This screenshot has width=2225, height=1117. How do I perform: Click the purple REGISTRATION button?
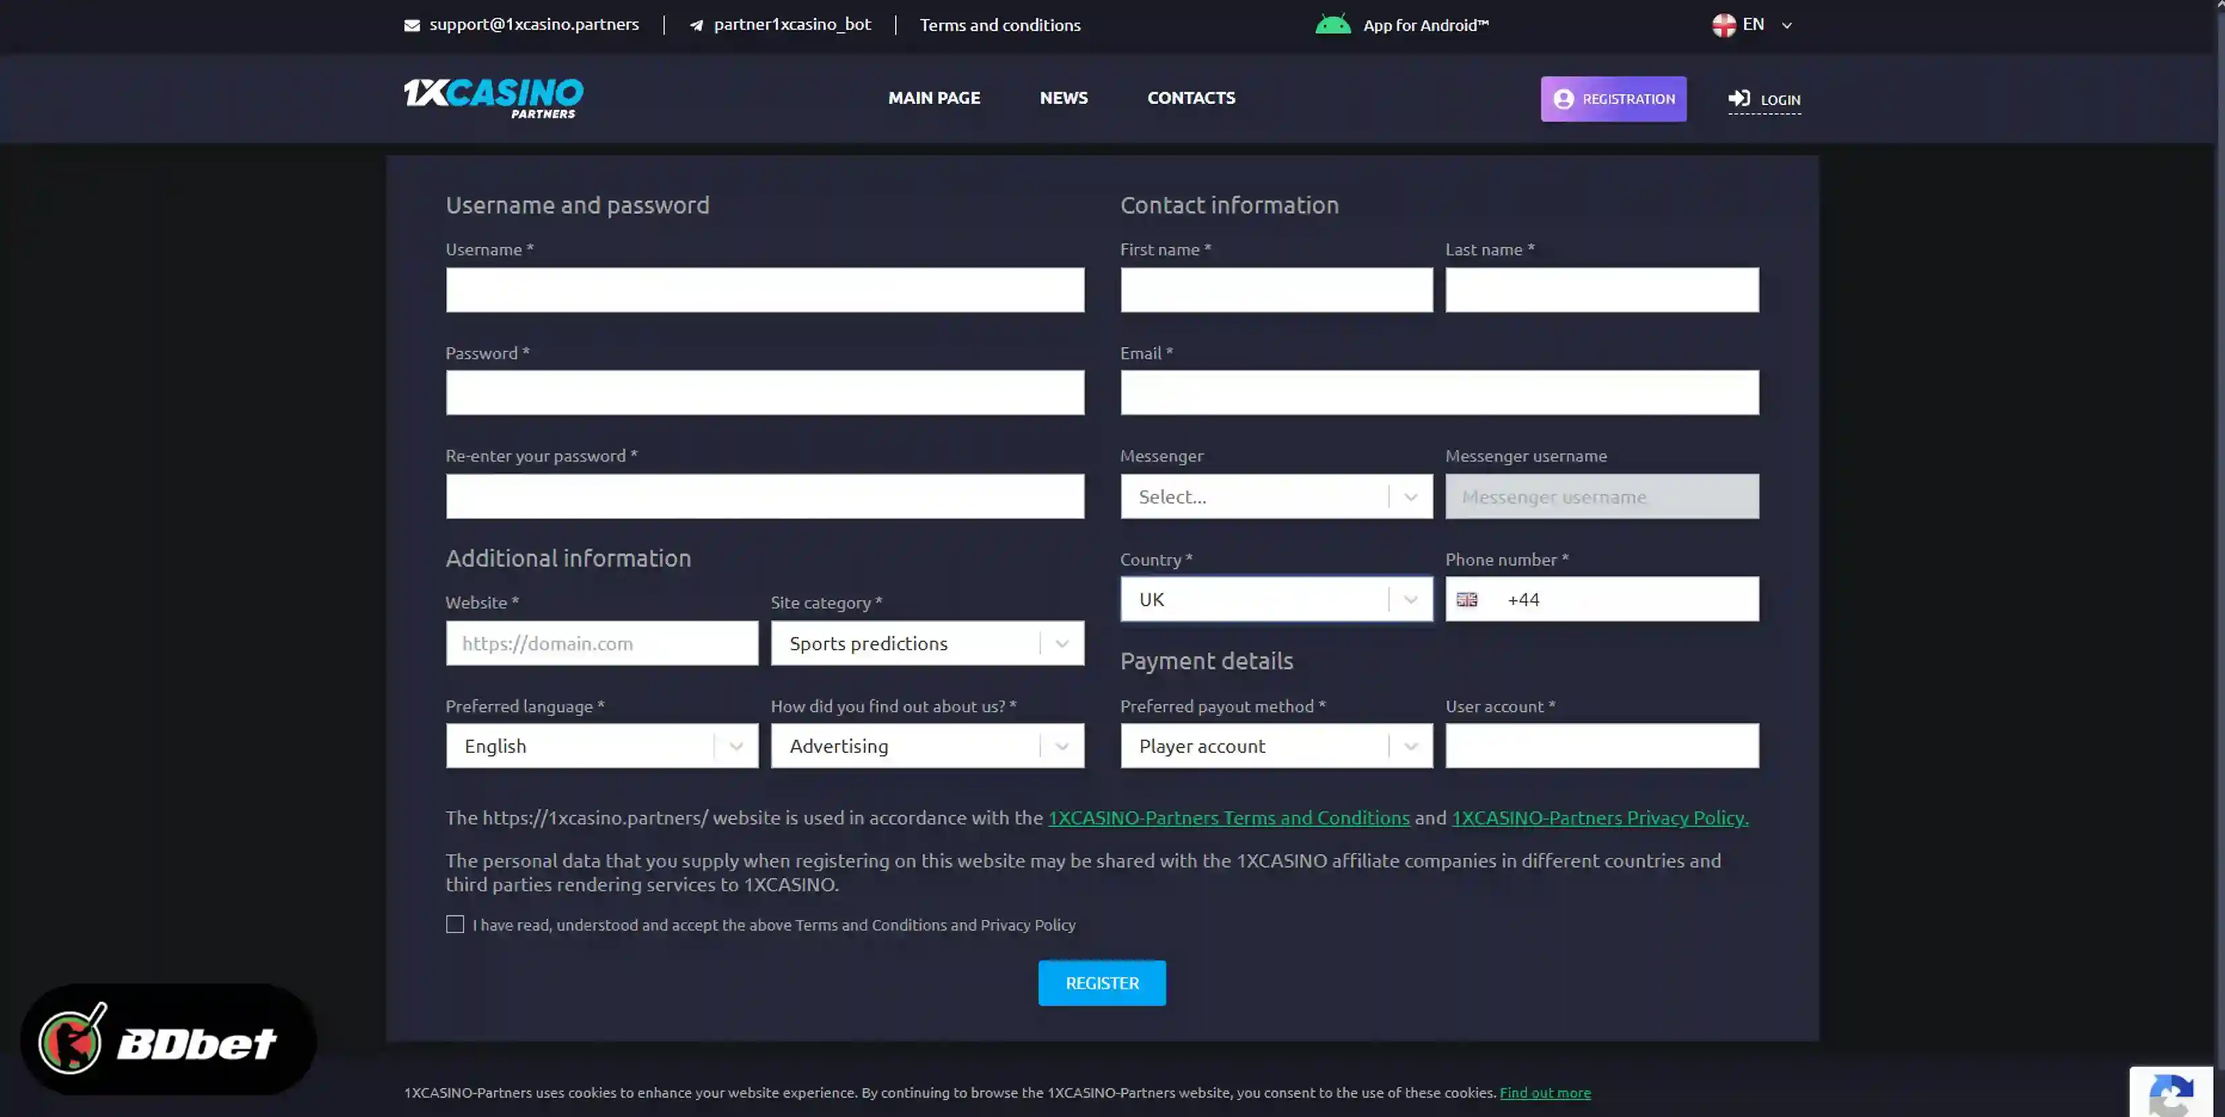click(x=1614, y=98)
